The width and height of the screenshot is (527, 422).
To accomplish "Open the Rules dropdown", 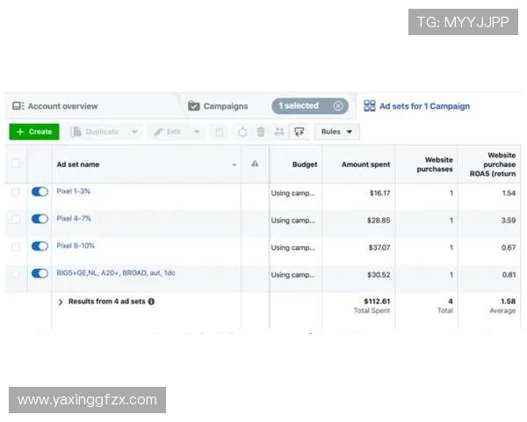I will click(x=337, y=132).
